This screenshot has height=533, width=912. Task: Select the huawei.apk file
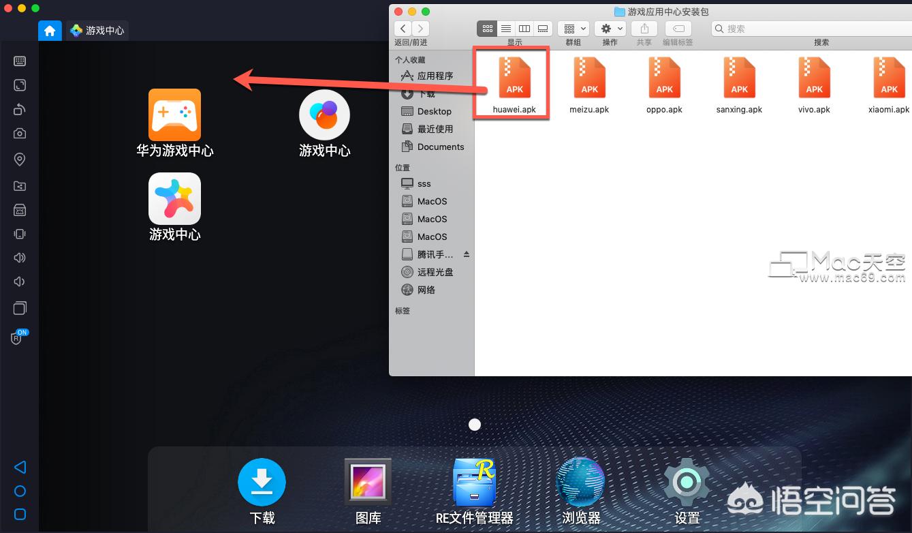[x=514, y=85]
